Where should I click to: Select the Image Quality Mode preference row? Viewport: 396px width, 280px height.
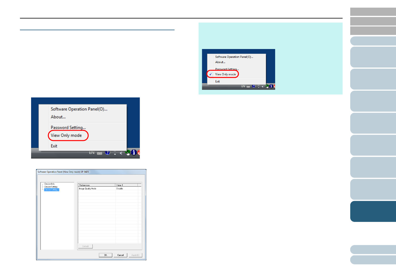pos(88,189)
